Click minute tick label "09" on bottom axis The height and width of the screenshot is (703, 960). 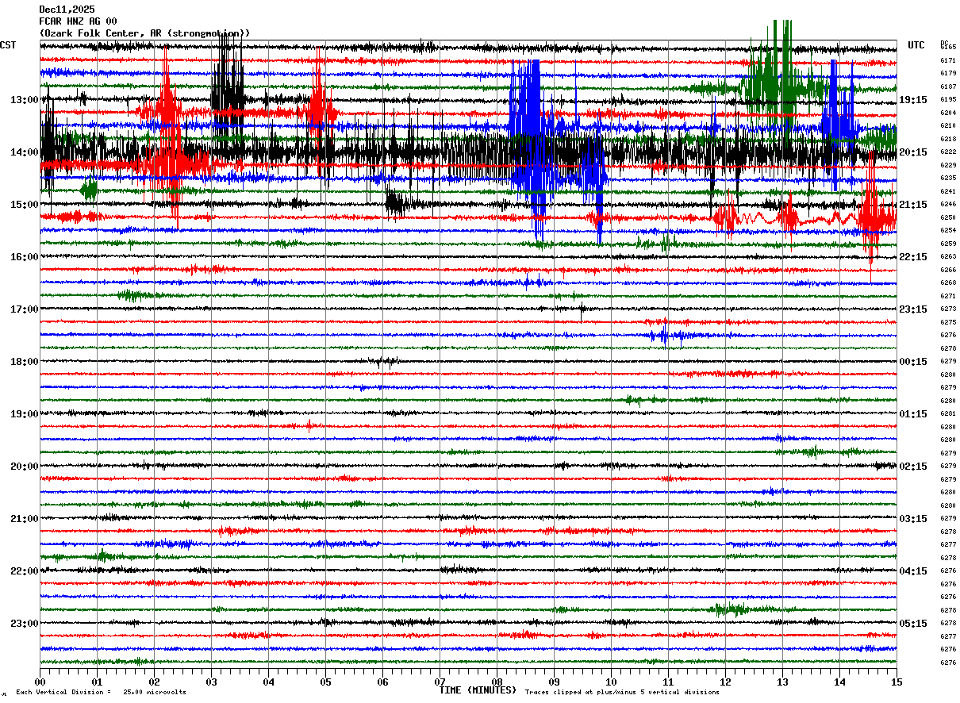click(x=554, y=682)
